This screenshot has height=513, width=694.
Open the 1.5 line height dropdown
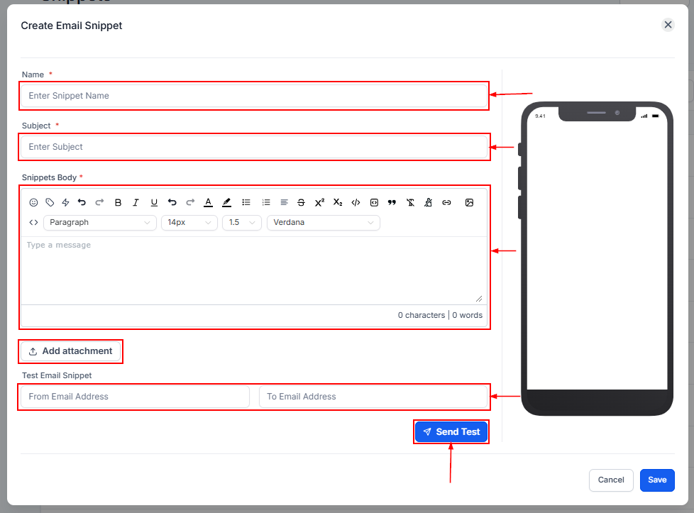242,222
